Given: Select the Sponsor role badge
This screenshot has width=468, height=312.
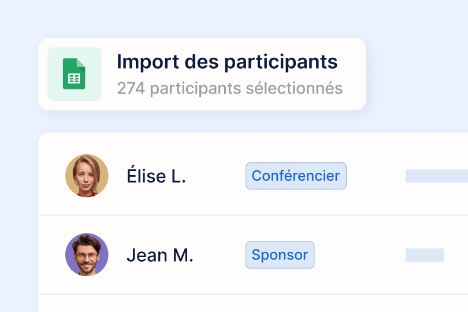Looking at the screenshot, I should click(x=280, y=255).
